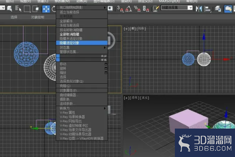Click the [透视] viewport name label
Screen dimensions: 235x157
[x=135, y=98]
